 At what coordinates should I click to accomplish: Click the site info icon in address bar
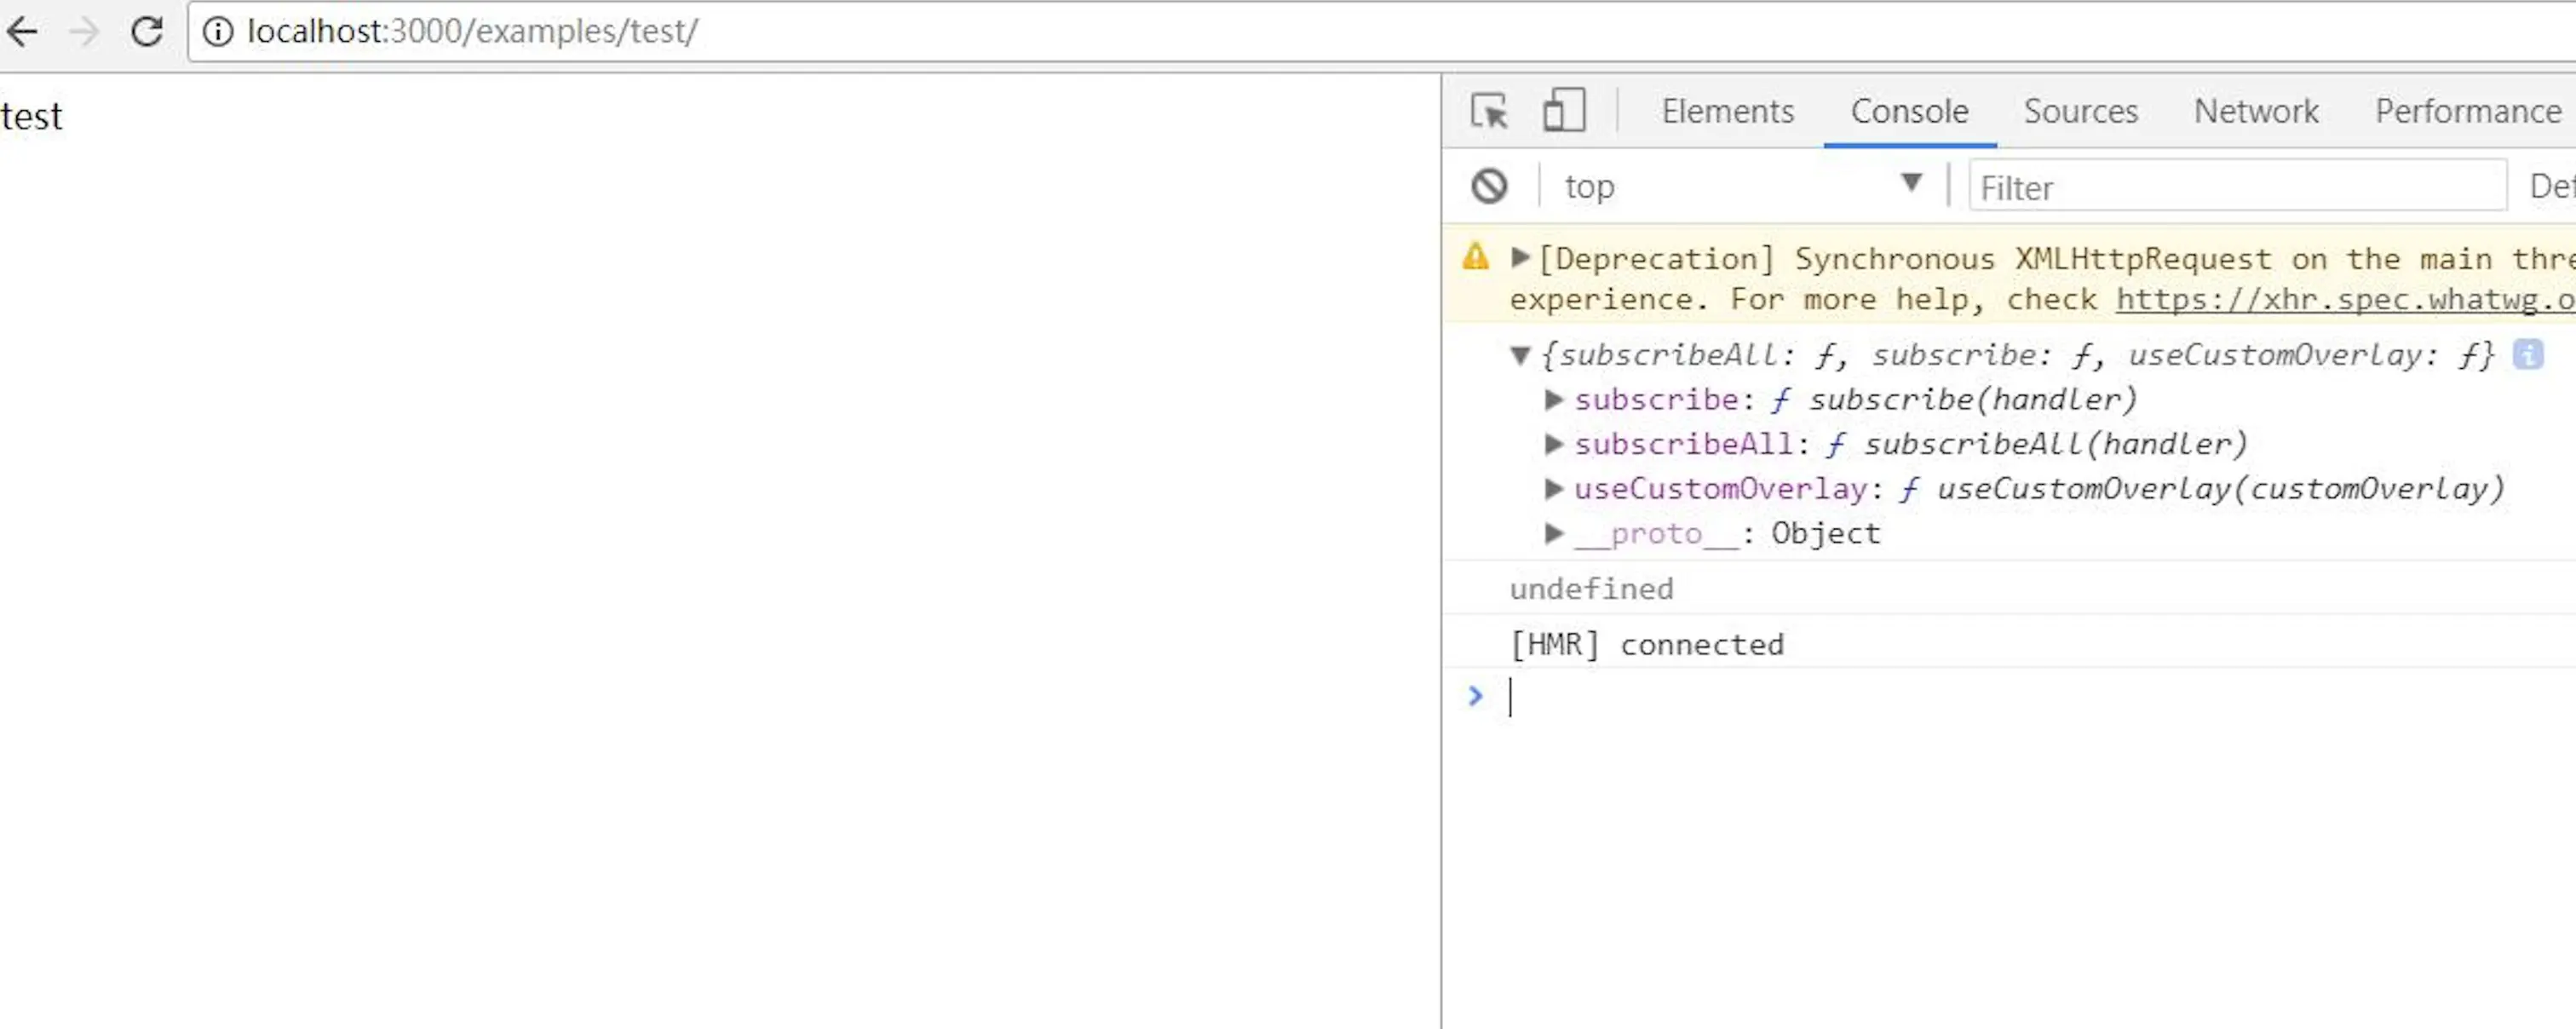pos(218,32)
